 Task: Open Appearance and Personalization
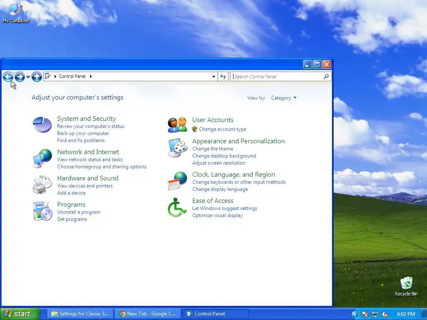(239, 141)
